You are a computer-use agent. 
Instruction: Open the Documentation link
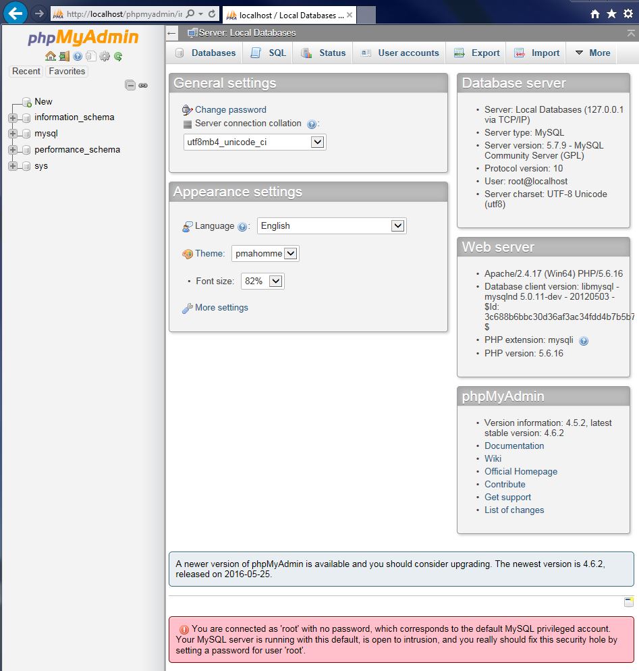click(x=514, y=446)
